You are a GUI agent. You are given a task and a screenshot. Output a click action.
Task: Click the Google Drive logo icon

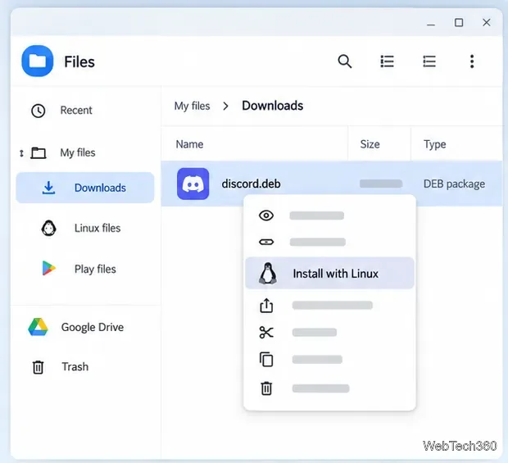pyautogui.click(x=38, y=327)
